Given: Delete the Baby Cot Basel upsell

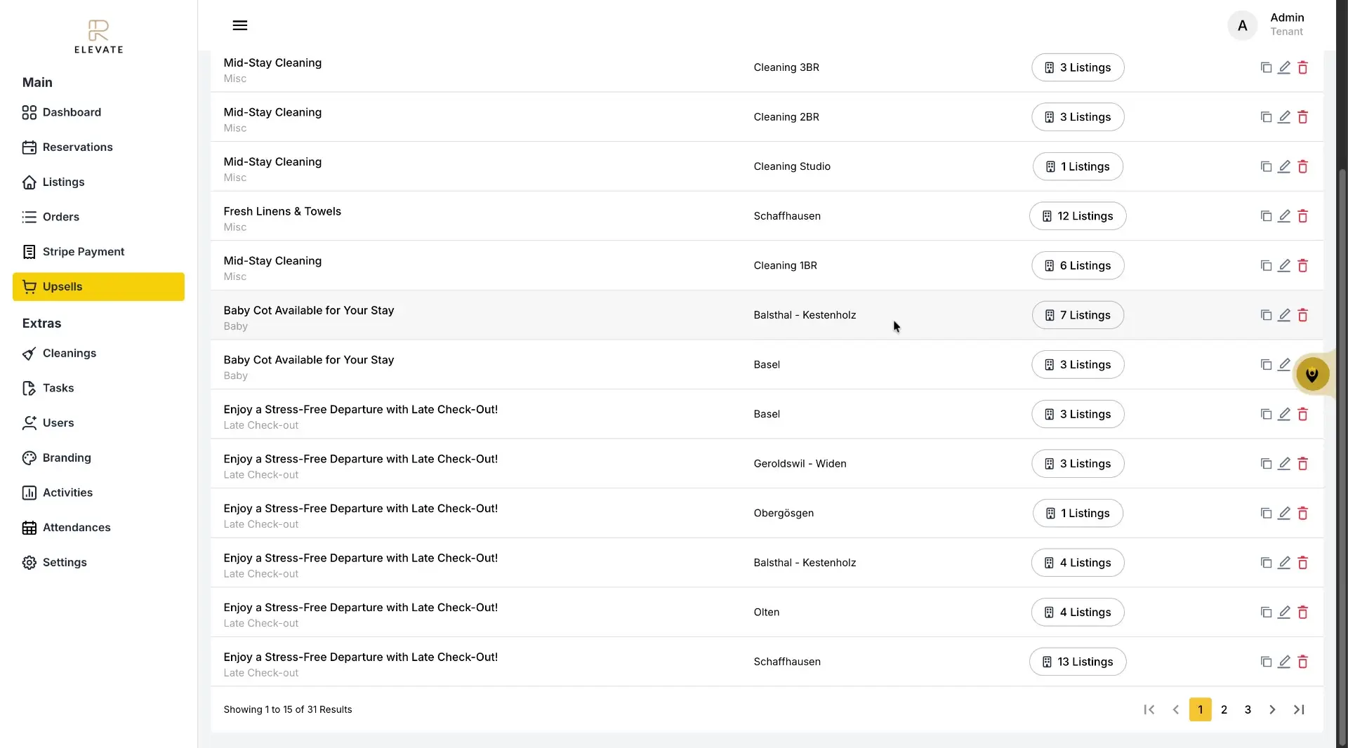Looking at the screenshot, I should (1304, 365).
